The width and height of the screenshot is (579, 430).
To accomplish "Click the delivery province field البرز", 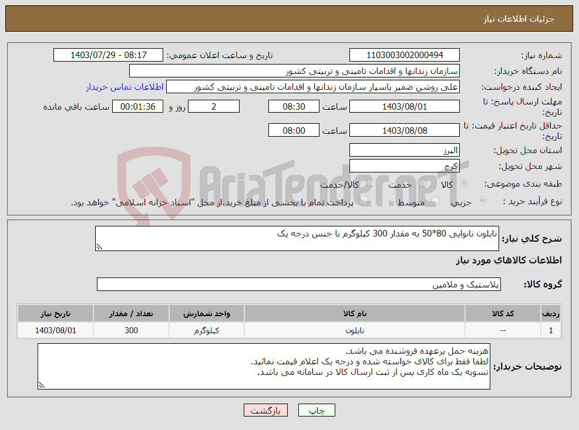I will click(x=405, y=150).
